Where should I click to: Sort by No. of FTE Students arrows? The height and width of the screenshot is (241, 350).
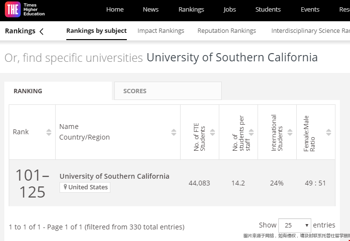(213, 132)
